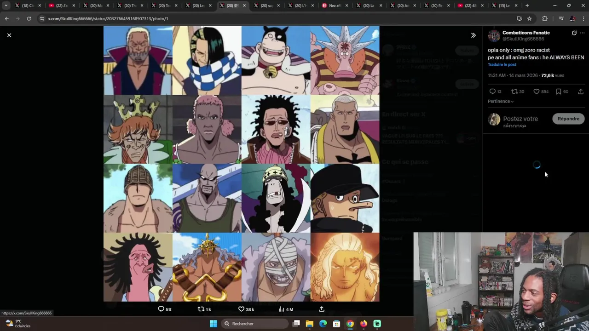589x331 pixels.
Task: Open Task View from the taskbar
Action: [296, 324]
